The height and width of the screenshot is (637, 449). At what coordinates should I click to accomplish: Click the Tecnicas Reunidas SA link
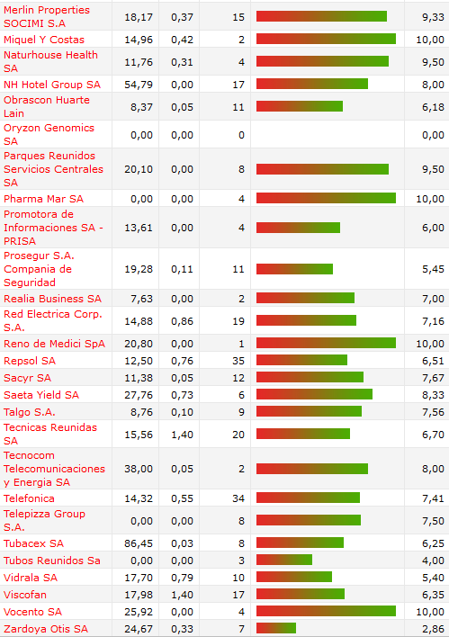pyautogui.click(x=50, y=435)
